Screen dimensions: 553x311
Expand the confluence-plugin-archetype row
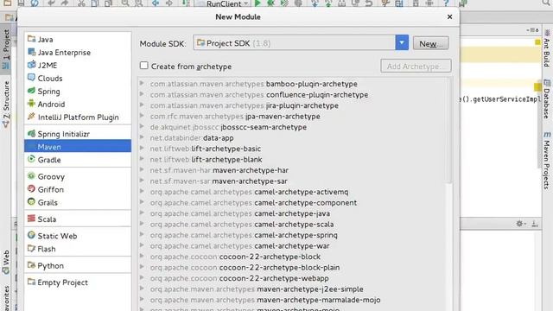pyautogui.click(x=142, y=94)
